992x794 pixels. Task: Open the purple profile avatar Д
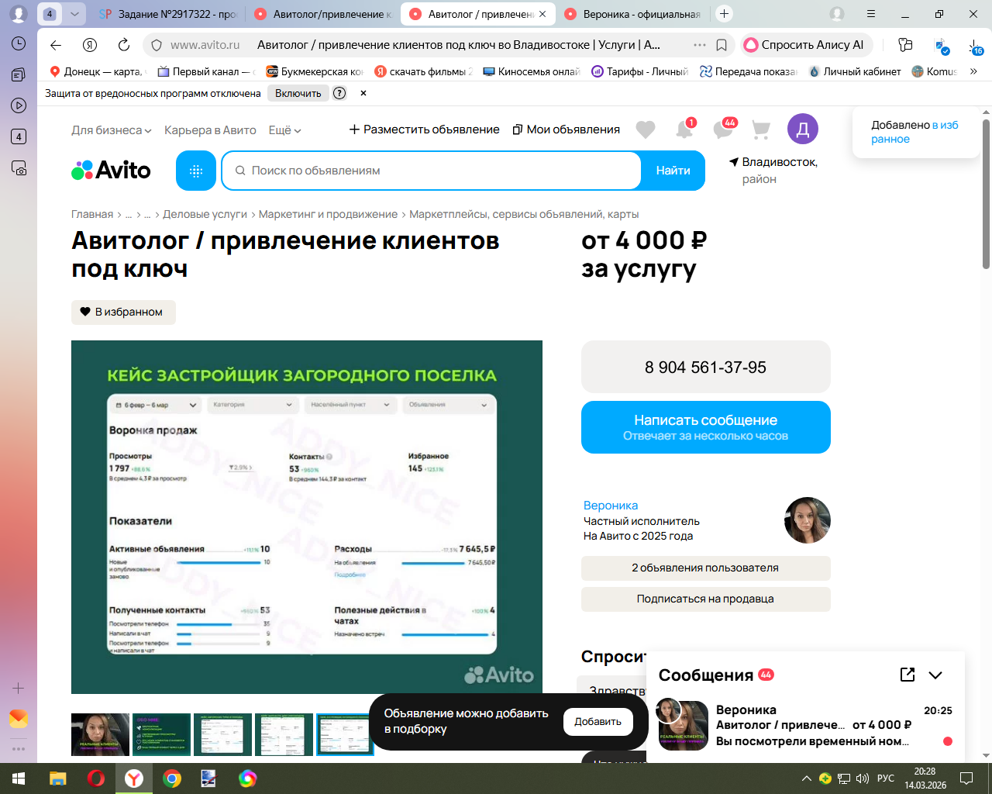[x=803, y=129]
